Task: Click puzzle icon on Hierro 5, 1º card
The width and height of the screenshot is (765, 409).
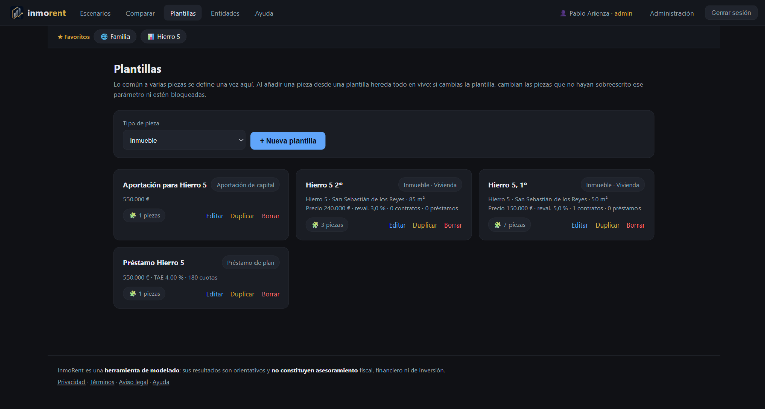Action: (x=497, y=225)
